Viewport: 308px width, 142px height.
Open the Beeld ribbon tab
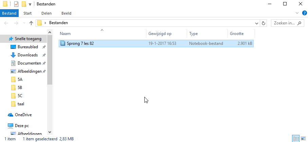tap(67, 13)
